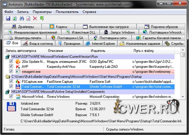Viewport: 189px width, 135px height.
Task: Click the 2Gis Update Notifier row icon
Action: (18, 62)
